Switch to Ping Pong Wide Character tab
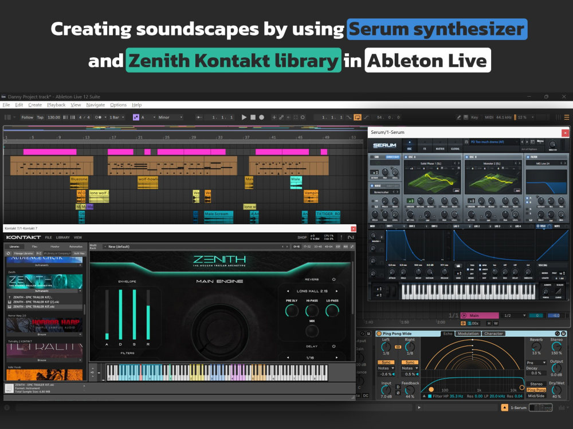 493,333
